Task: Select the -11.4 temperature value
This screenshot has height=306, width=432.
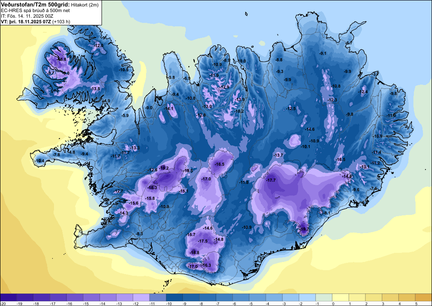Action: (376, 152)
